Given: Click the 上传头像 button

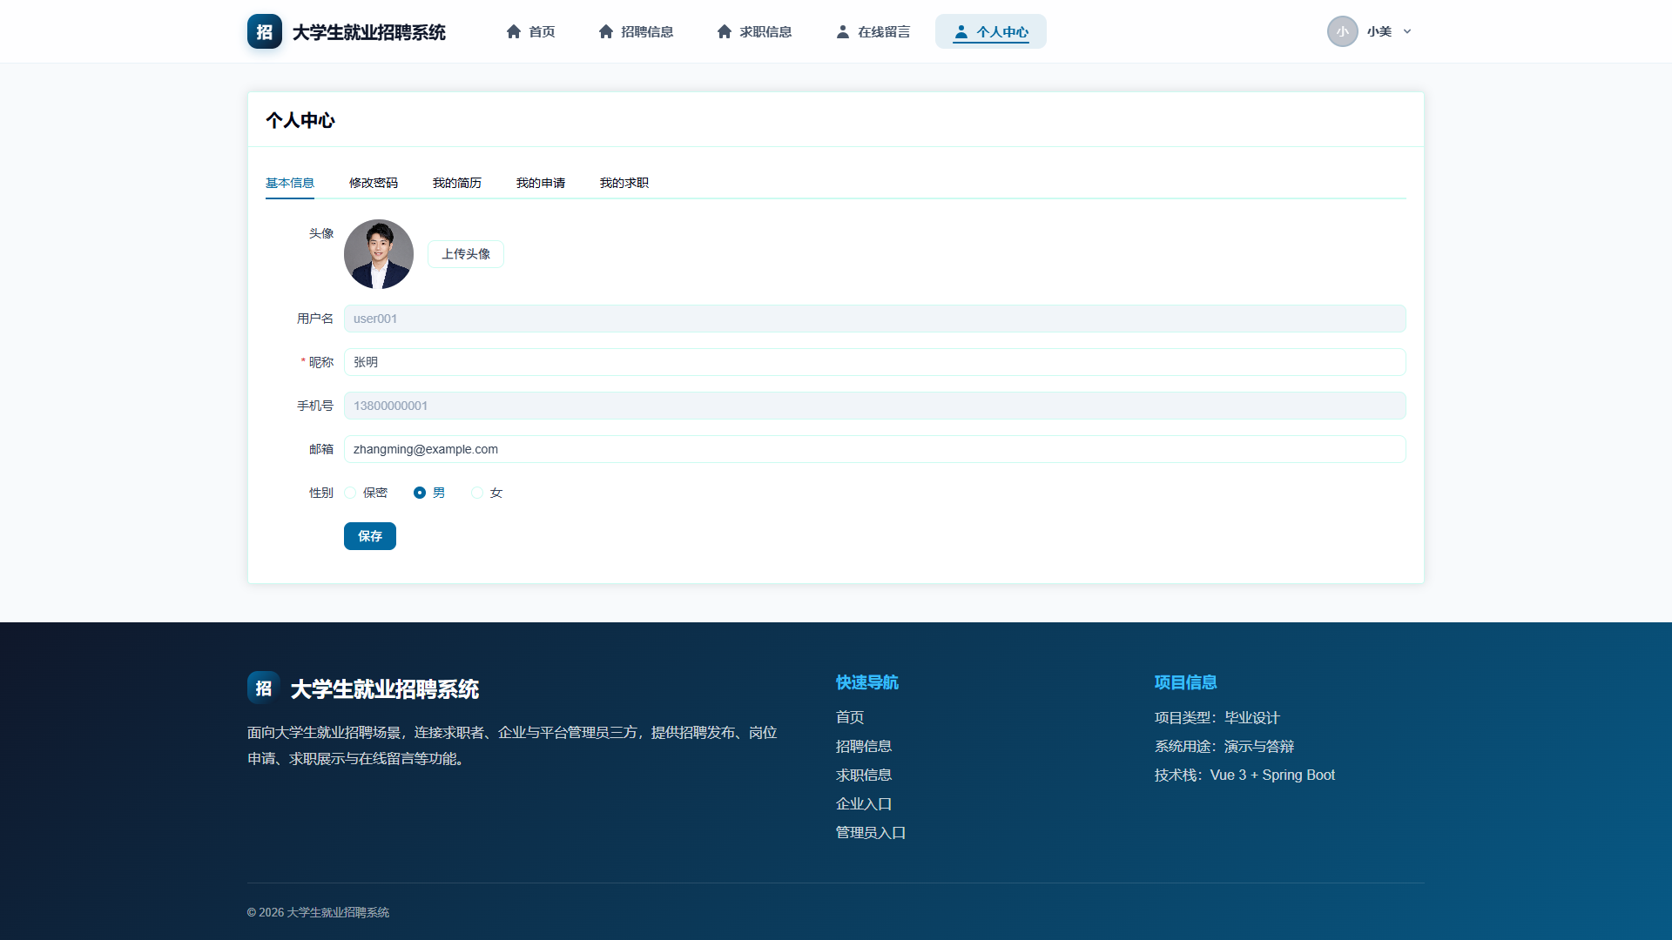Looking at the screenshot, I should [x=466, y=254].
